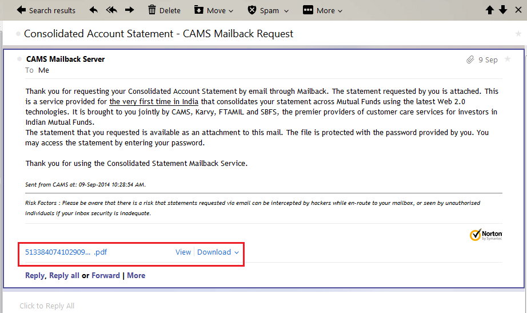Image resolution: width=527 pixels, height=313 pixels.
Task: Click the single Reply arrow icon
Action: [x=94, y=10]
